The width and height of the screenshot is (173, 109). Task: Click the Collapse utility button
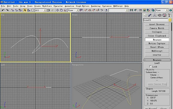[x=157, y=32]
